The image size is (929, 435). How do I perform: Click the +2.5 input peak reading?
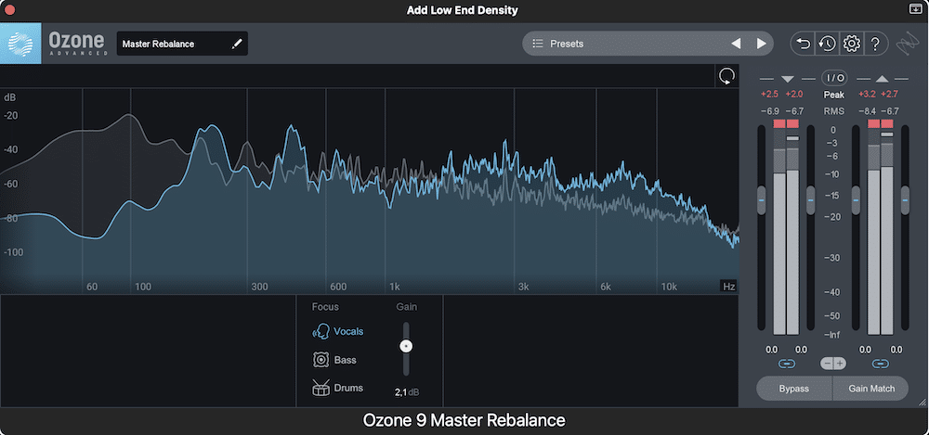[x=769, y=95]
